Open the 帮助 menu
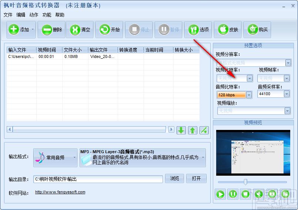 pos(60,15)
